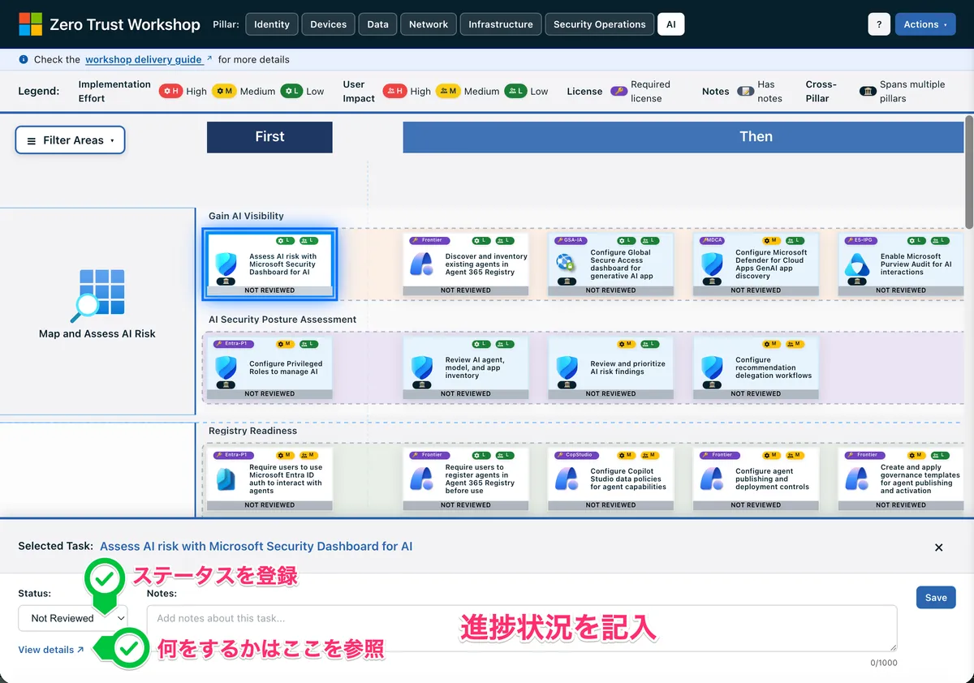Click the help question mark button

click(x=878, y=24)
